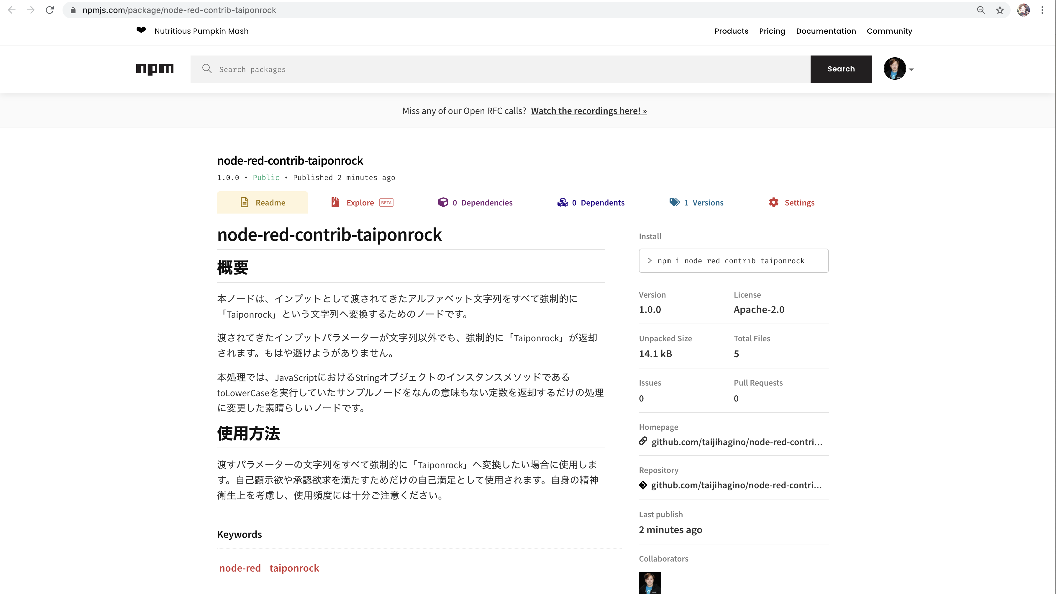Click the homepage link chain icon

point(643,441)
